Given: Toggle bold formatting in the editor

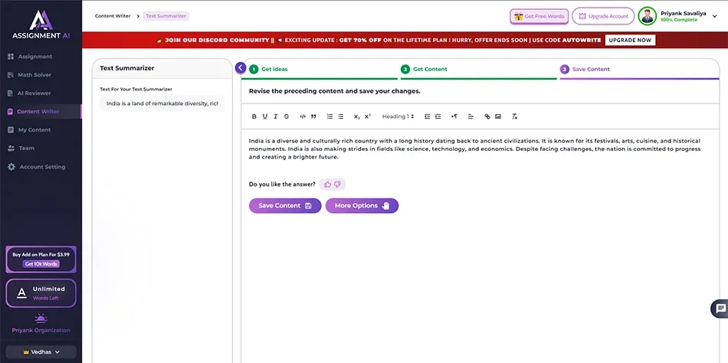Looking at the screenshot, I should click(x=254, y=116).
